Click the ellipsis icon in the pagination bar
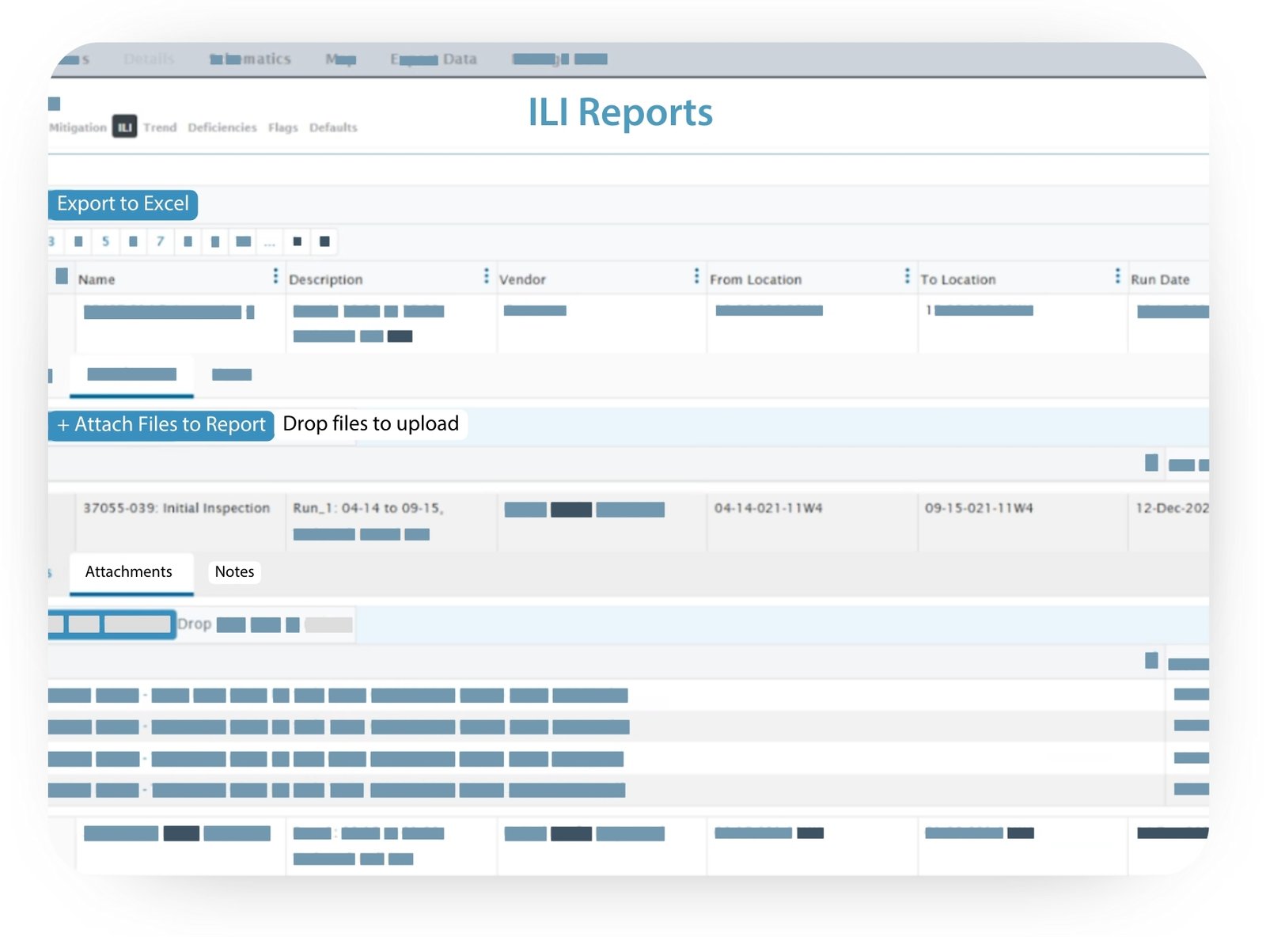 coord(271,241)
